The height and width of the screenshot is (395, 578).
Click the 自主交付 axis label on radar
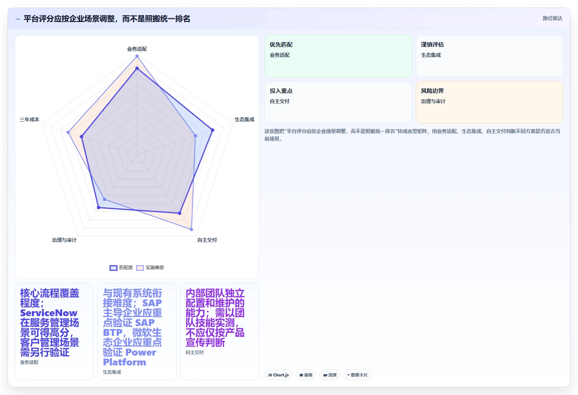point(207,240)
